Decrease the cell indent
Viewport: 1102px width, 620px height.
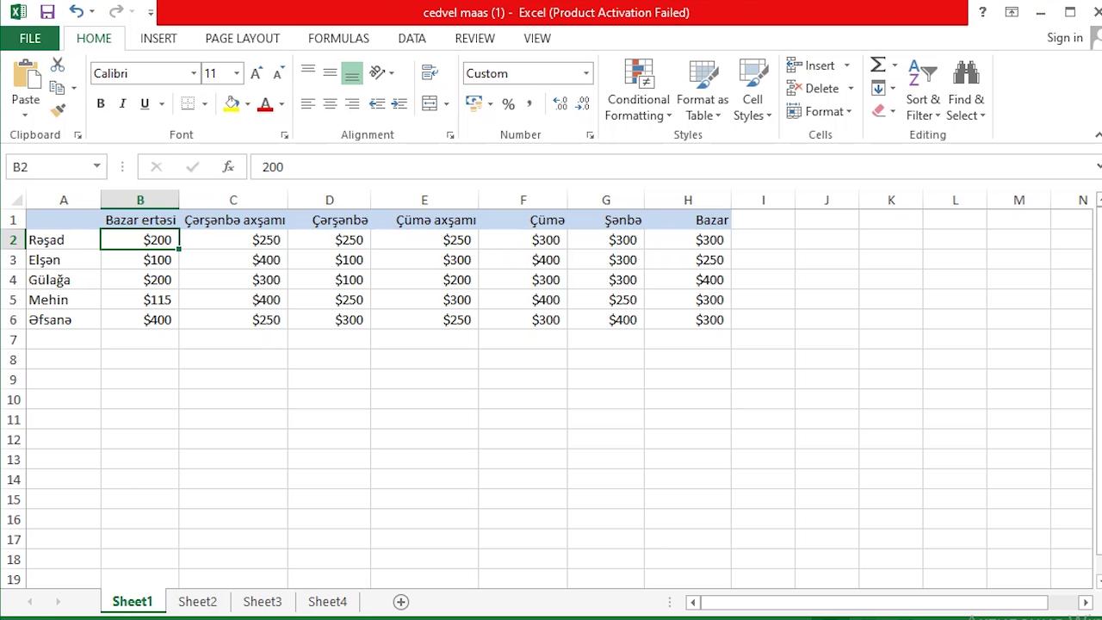pyautogui.click(x=377, y=103)
